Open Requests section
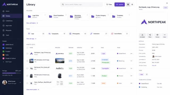Screen dimensions: 170x95 pos(12,30)
